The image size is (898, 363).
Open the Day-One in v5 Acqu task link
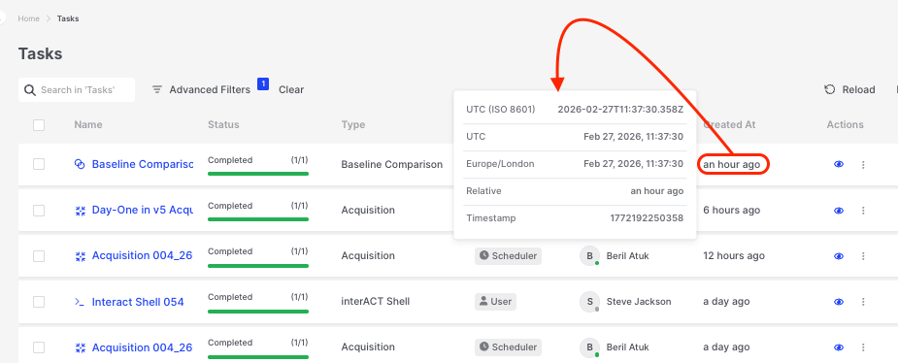tap(143, 210)
